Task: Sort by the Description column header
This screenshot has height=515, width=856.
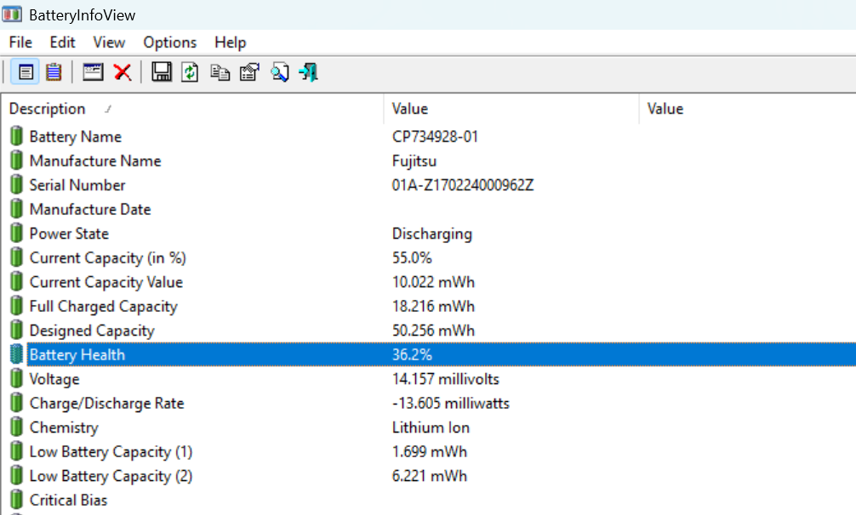Action: click(192, 109)
